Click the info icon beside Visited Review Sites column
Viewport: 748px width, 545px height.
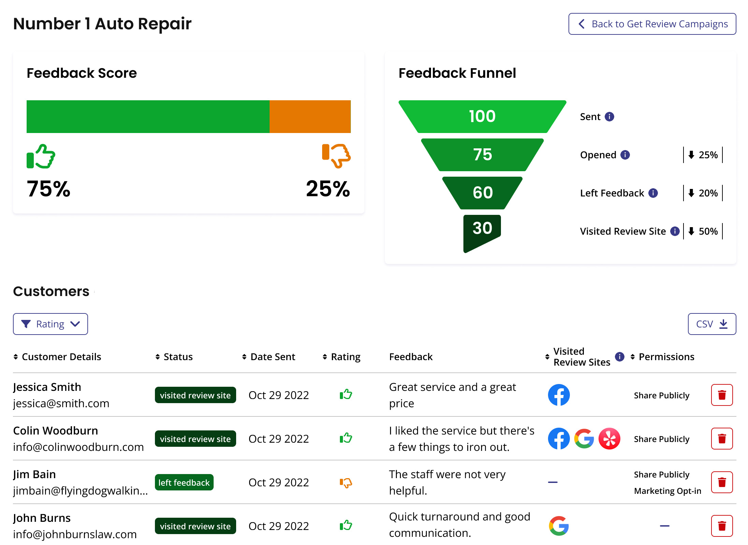(619, 357)
